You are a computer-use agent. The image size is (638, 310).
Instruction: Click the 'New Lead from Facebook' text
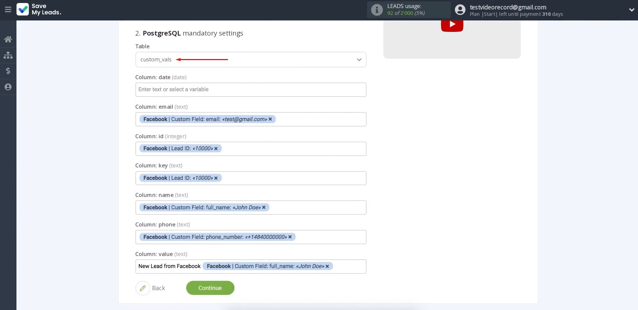169,266
